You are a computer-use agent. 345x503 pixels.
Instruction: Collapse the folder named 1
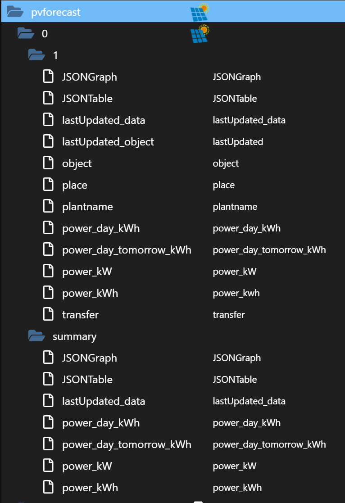pyautogui.click(x=36, y=55)
